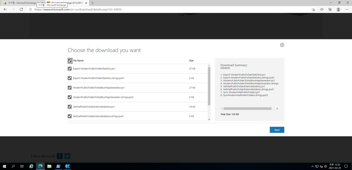Open the Windows Start menu
Viewport: 352px width, 170px height.
pos(4,166)
